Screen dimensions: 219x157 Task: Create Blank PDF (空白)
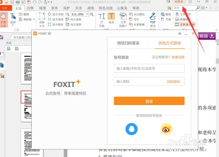134,19
